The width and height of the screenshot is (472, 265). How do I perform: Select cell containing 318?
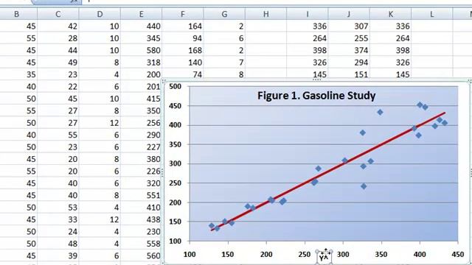(x=141, y=62)
